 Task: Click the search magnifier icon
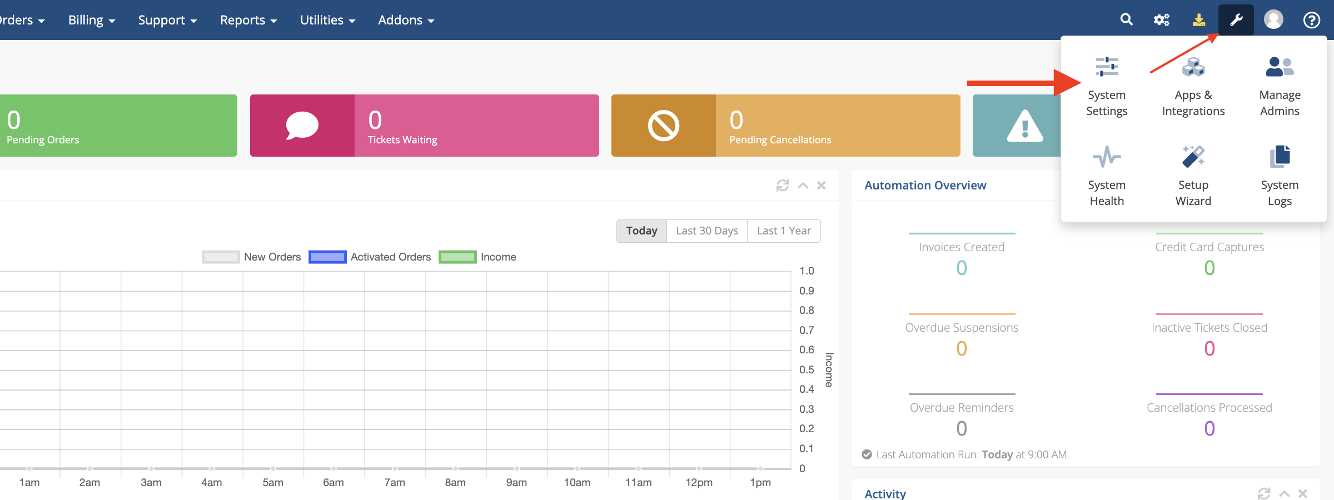click(1126, 20)
